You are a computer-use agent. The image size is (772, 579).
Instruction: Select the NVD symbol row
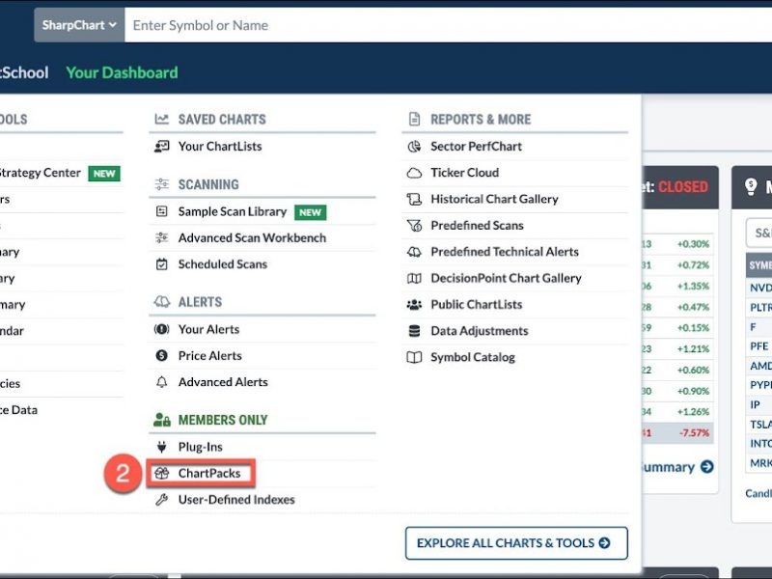click(x=759, y=288)
